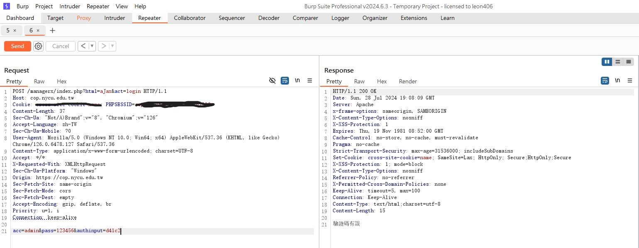Viewport: 639px width, 248px height.
Task: Close Repeater tab 5
Action: [x=15, y=30]
